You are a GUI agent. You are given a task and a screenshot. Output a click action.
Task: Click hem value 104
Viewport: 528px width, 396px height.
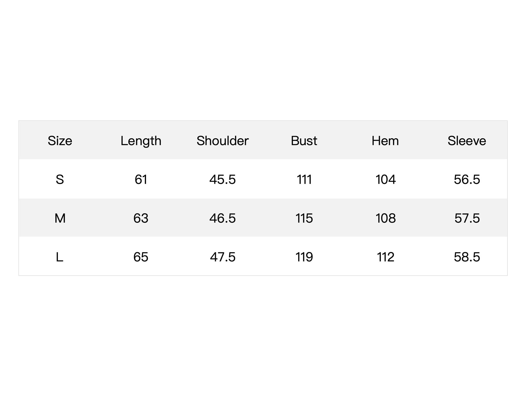385,180
